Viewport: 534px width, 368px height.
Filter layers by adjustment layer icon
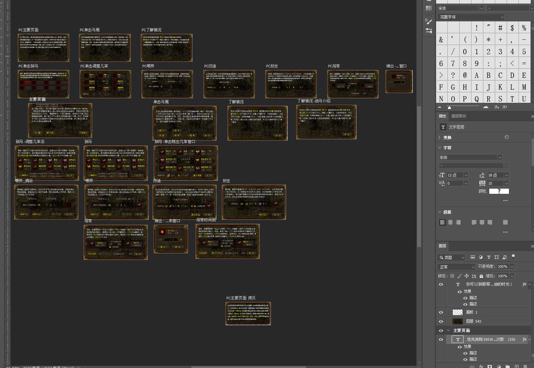coord(481,257)
